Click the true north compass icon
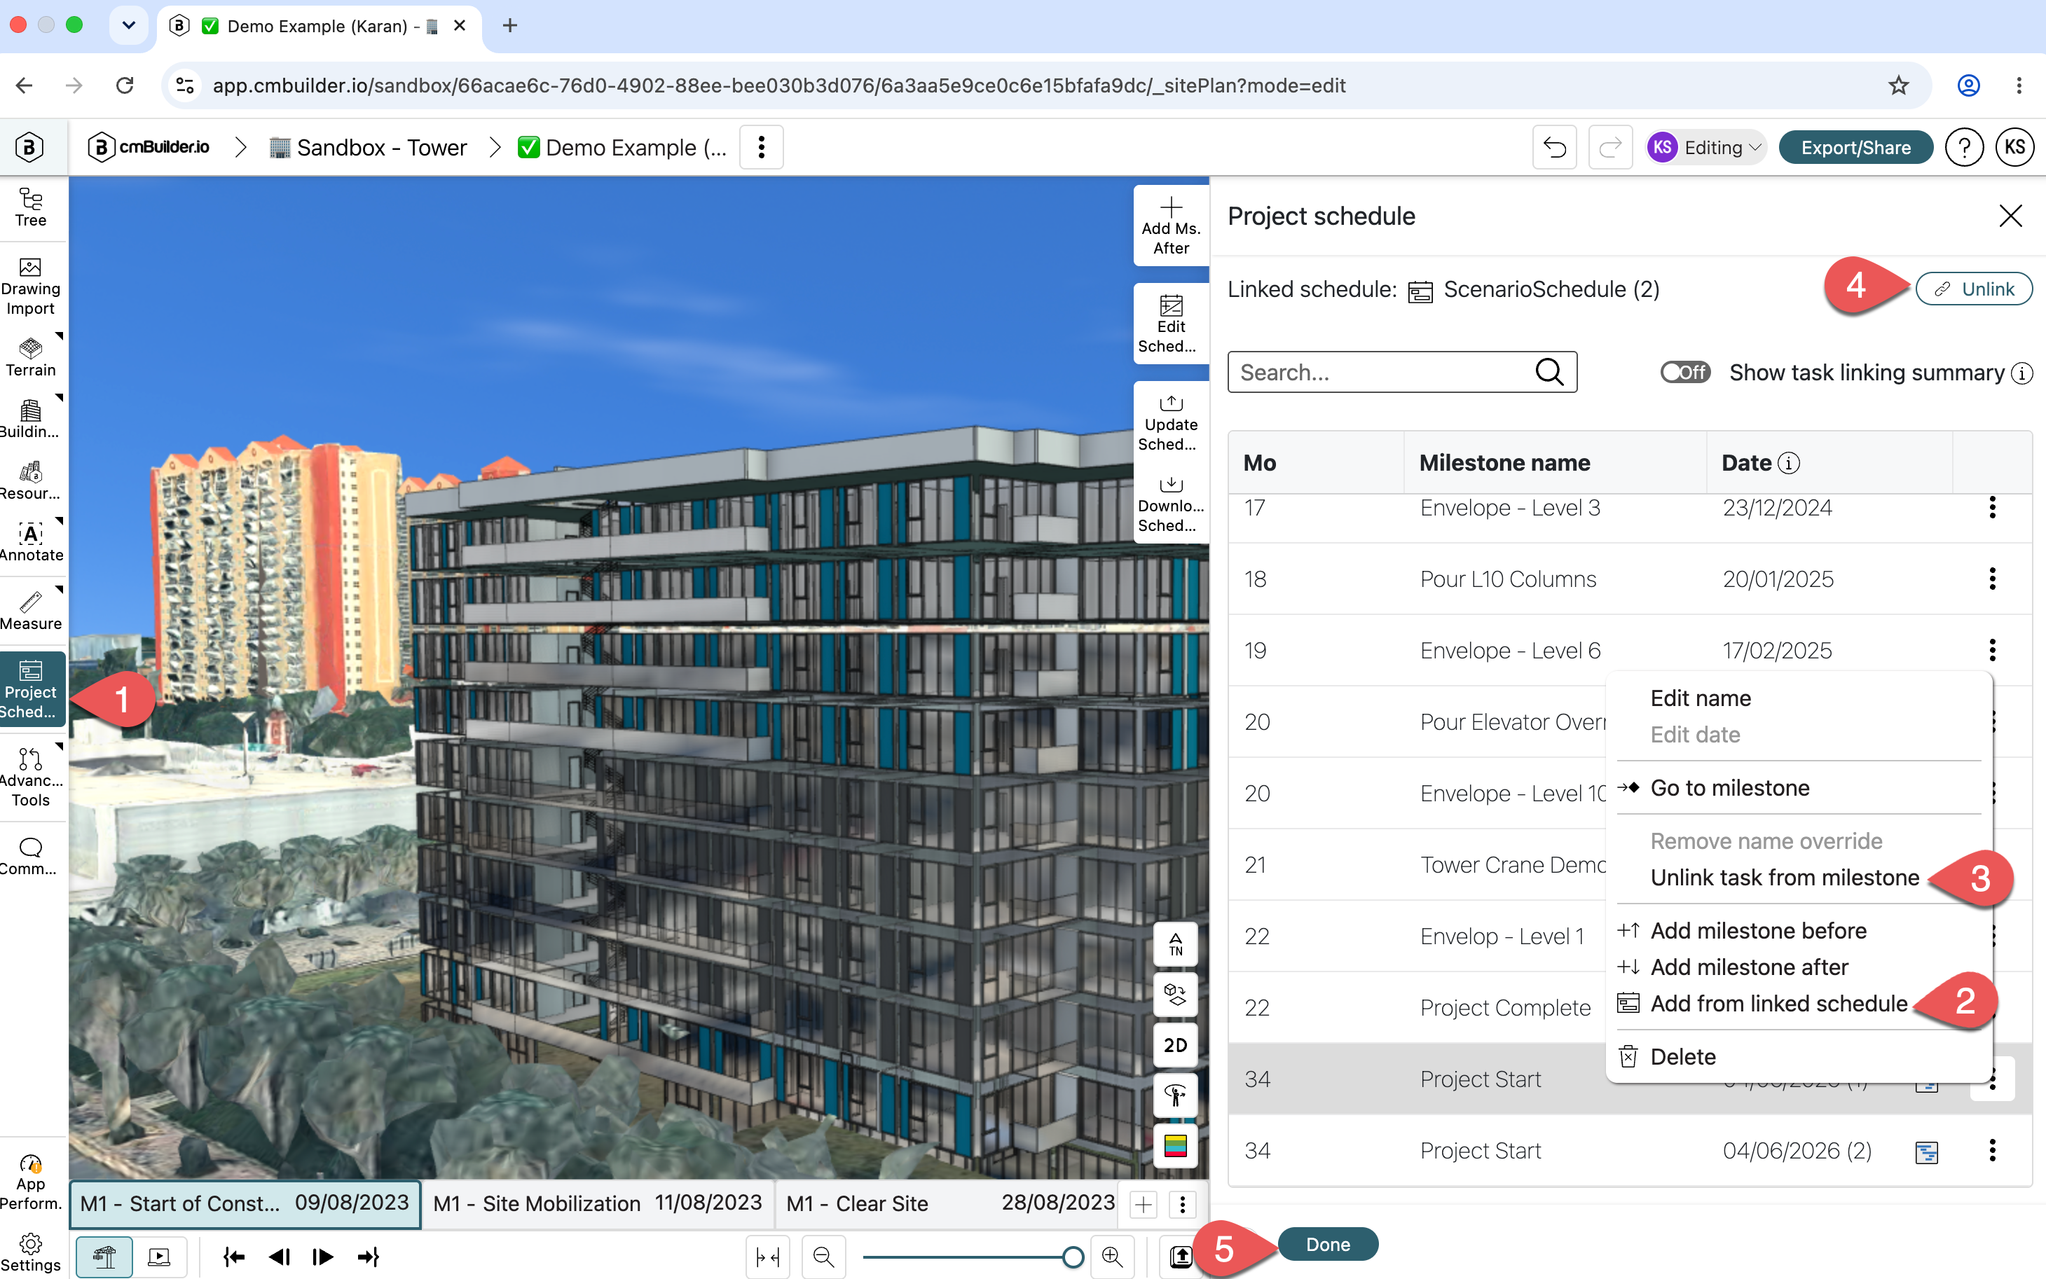The width and height of the screenshot is (2046, 1279). point(1175,943)
